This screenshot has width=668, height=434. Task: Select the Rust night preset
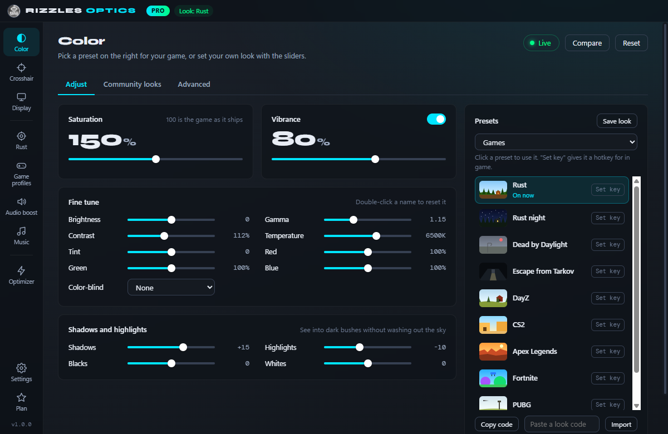[x=552, y=218]
